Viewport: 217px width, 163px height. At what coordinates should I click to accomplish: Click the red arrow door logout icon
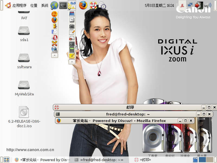[199, 5]
